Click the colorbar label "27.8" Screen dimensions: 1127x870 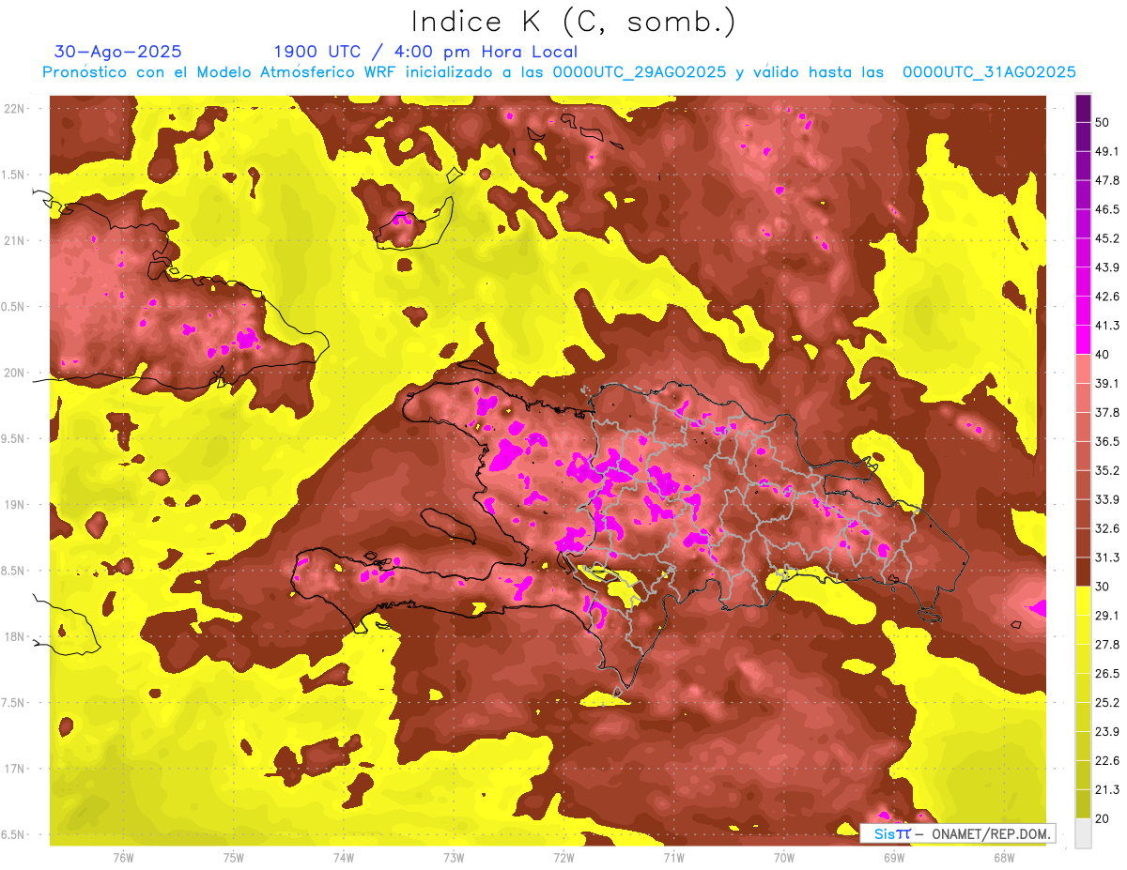tap(1107, 645)
